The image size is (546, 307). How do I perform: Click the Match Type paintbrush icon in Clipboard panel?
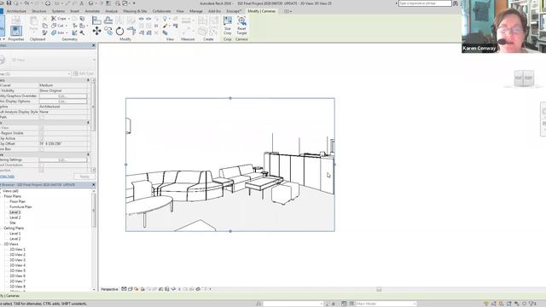(x=44, y=32)
